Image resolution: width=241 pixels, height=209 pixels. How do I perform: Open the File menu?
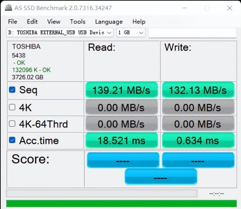(13, 21)
